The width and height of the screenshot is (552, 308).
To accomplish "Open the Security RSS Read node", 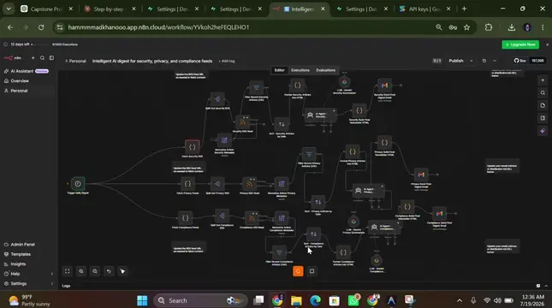I will click(242, 122).
